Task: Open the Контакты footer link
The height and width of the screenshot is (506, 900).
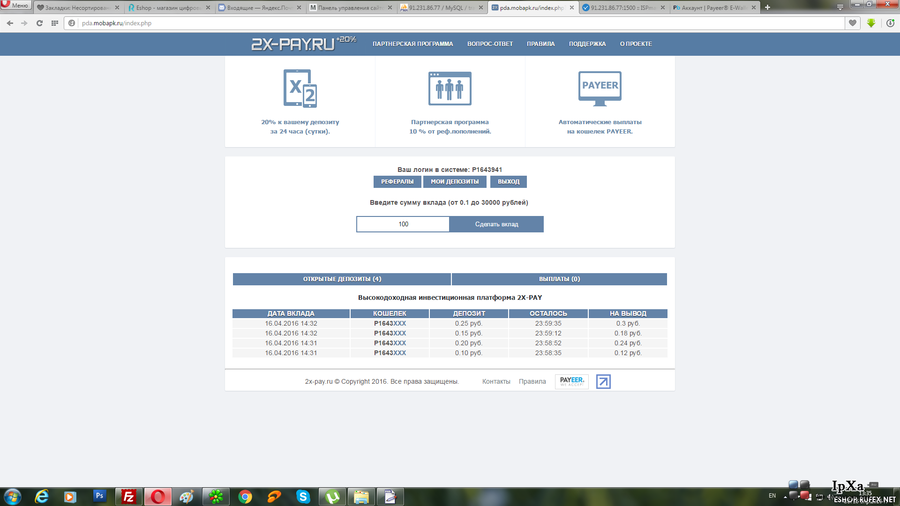Action: tap(496, 381)
